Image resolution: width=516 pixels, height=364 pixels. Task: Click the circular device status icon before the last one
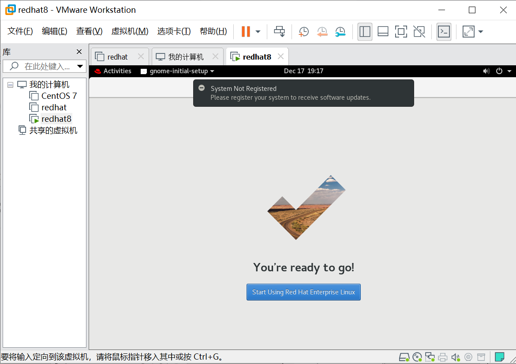point(468,357)
